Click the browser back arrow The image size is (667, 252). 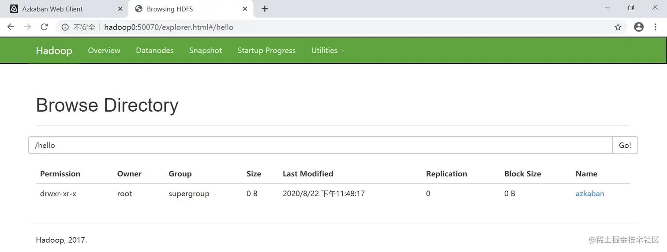tap(11, 27)
